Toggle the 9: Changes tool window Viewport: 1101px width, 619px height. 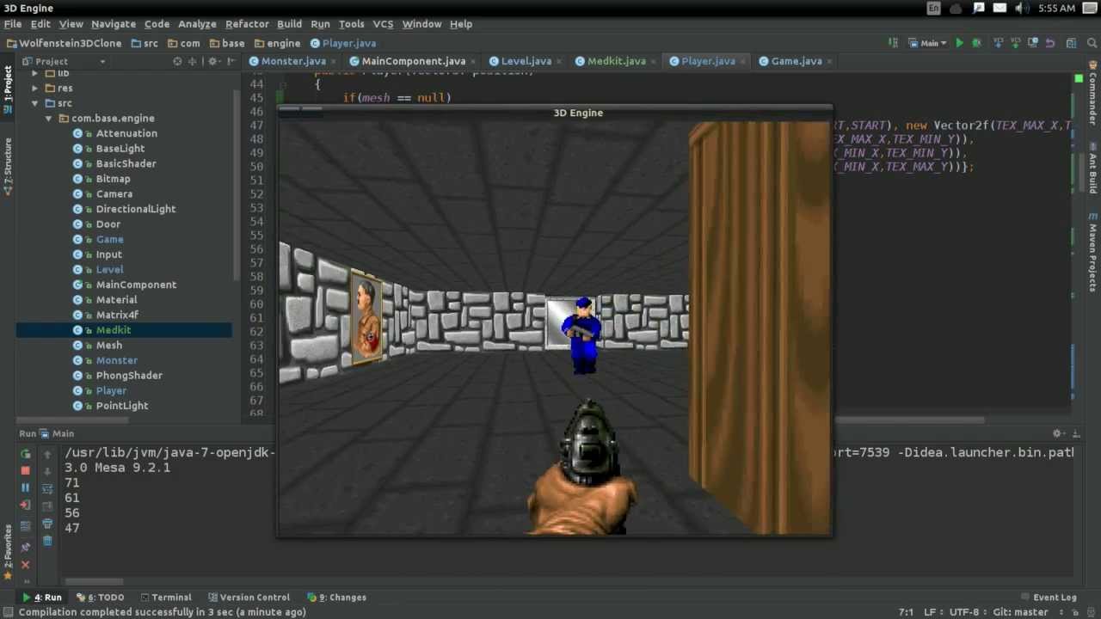336,597
